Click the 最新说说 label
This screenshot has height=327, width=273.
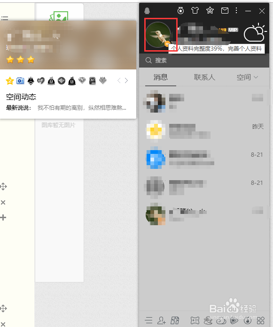pyautogui.click(x=18, y=108)
